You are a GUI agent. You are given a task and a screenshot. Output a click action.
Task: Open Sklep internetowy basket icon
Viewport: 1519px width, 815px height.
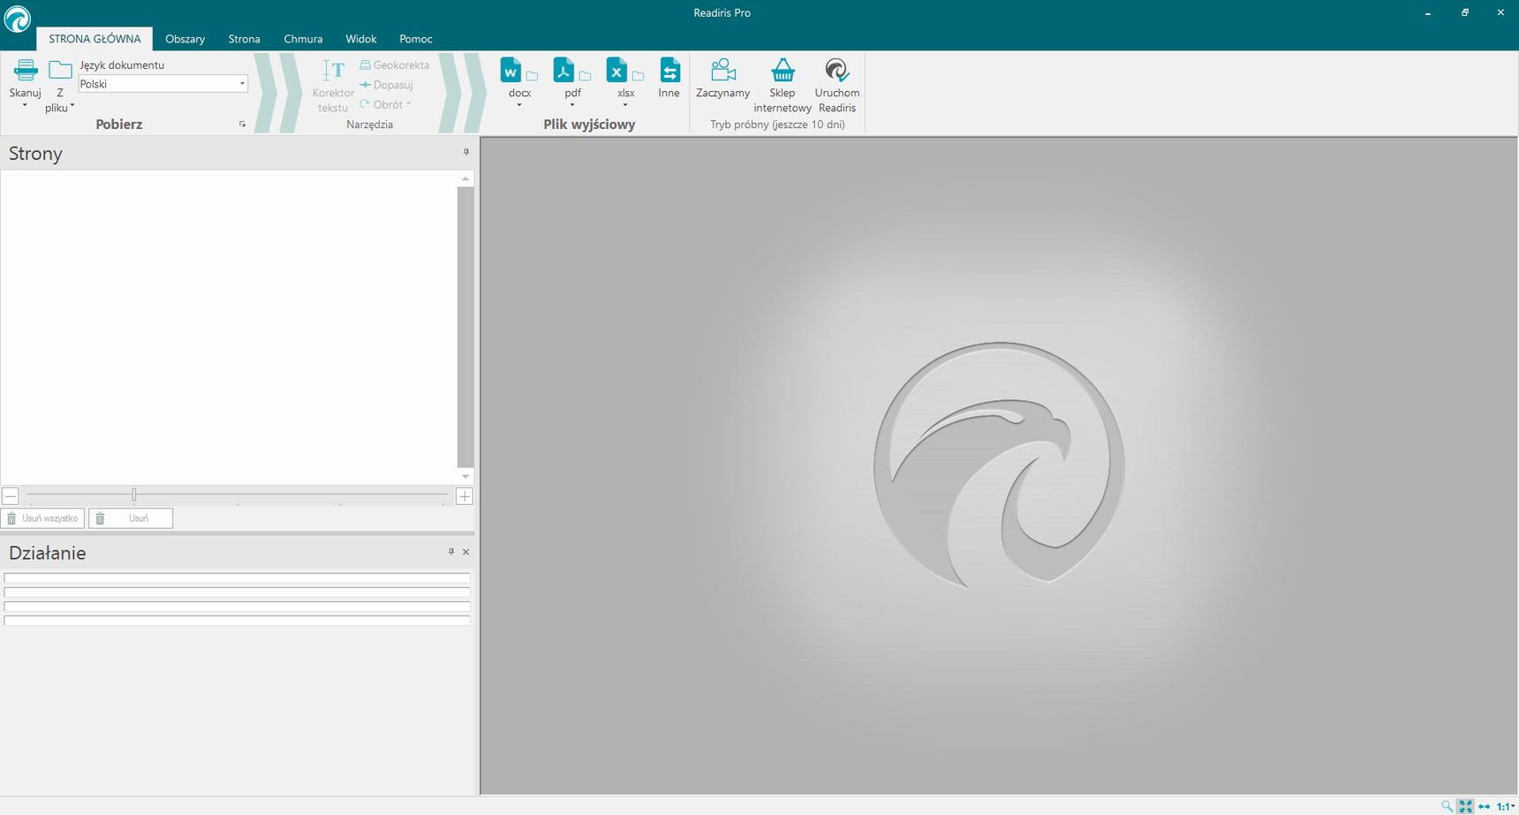782,70
